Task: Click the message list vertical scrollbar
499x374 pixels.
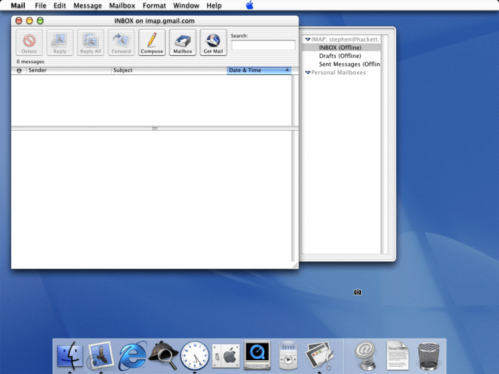Action: click(295, 100)
